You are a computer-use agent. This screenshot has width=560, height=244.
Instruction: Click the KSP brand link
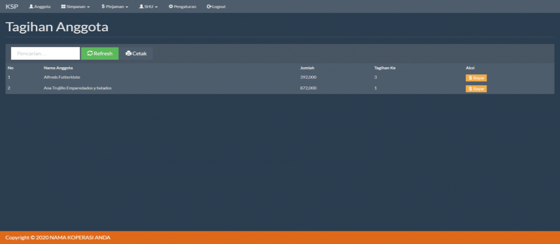12,6
